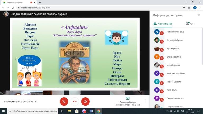The image size is (203, 114).
Task: Open File Explorer from the taskbar
Action: tap(69, 111)
